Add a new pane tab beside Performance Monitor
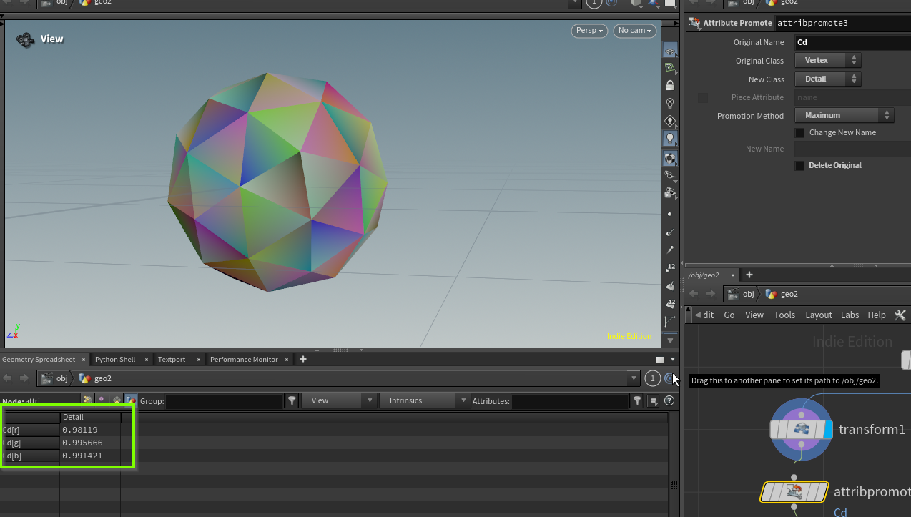The image size is (911, 517). pos(303,359)
